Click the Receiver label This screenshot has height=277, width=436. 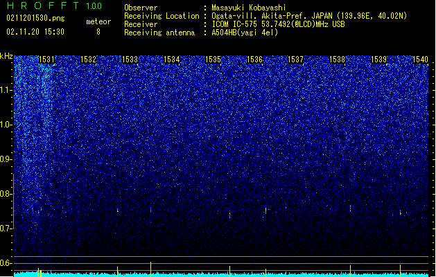pos(141,24)
